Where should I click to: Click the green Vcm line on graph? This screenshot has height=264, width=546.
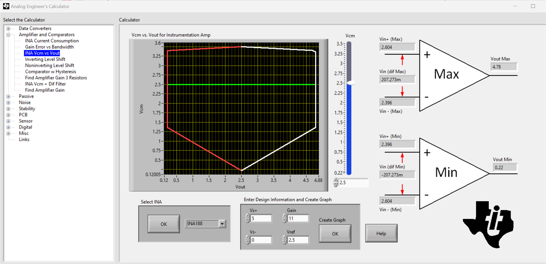pyautogui.click(x=241, y=84)
